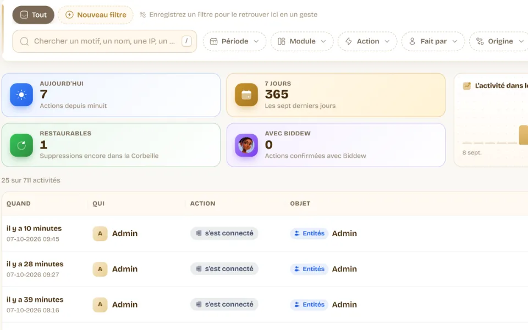Click the "il y a 28 minutes" row time
This screenshot has height=330, width=528.
35,264
